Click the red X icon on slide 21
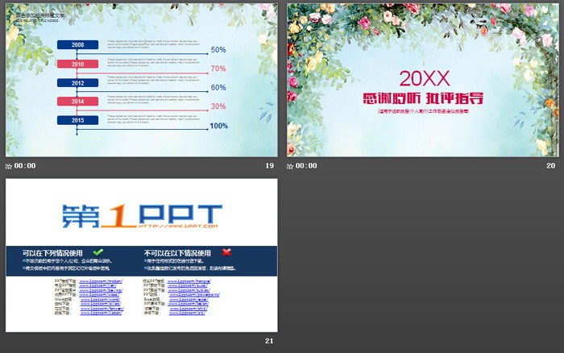This screenshot has width=564, height=353. tap(227, 252)
